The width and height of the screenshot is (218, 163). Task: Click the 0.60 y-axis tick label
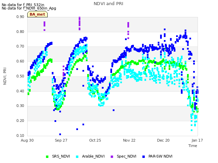click(x=20, y=61)
